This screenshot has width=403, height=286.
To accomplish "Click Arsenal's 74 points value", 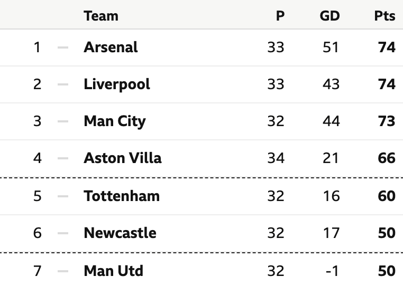I will coord(387,47).
